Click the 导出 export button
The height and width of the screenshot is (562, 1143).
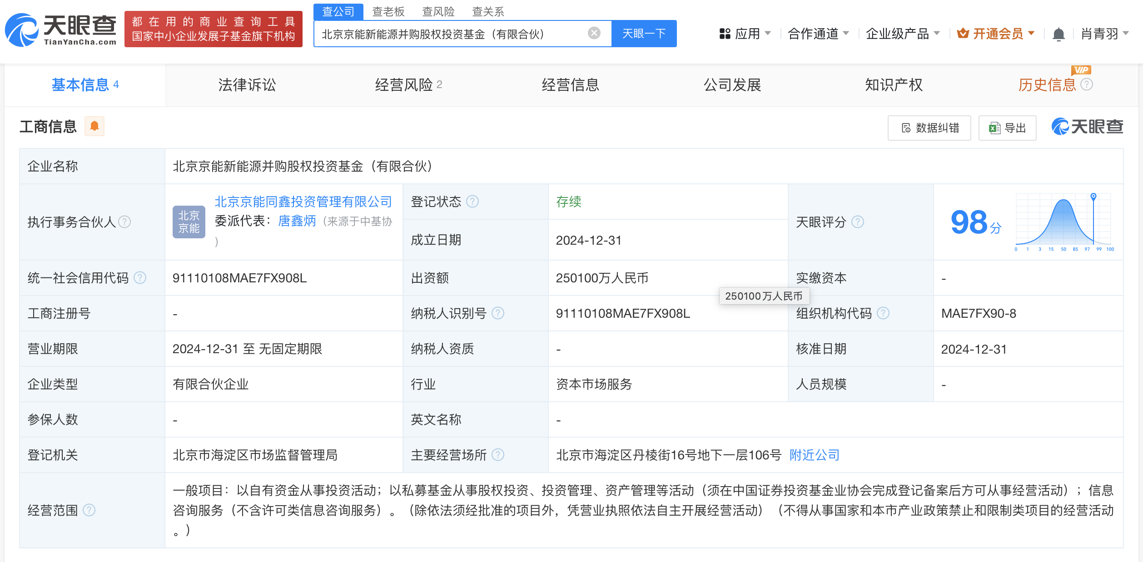coord(1007,128)
